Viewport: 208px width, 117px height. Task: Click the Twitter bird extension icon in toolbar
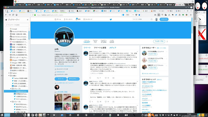pyautogui.click(x=176, y=15)
